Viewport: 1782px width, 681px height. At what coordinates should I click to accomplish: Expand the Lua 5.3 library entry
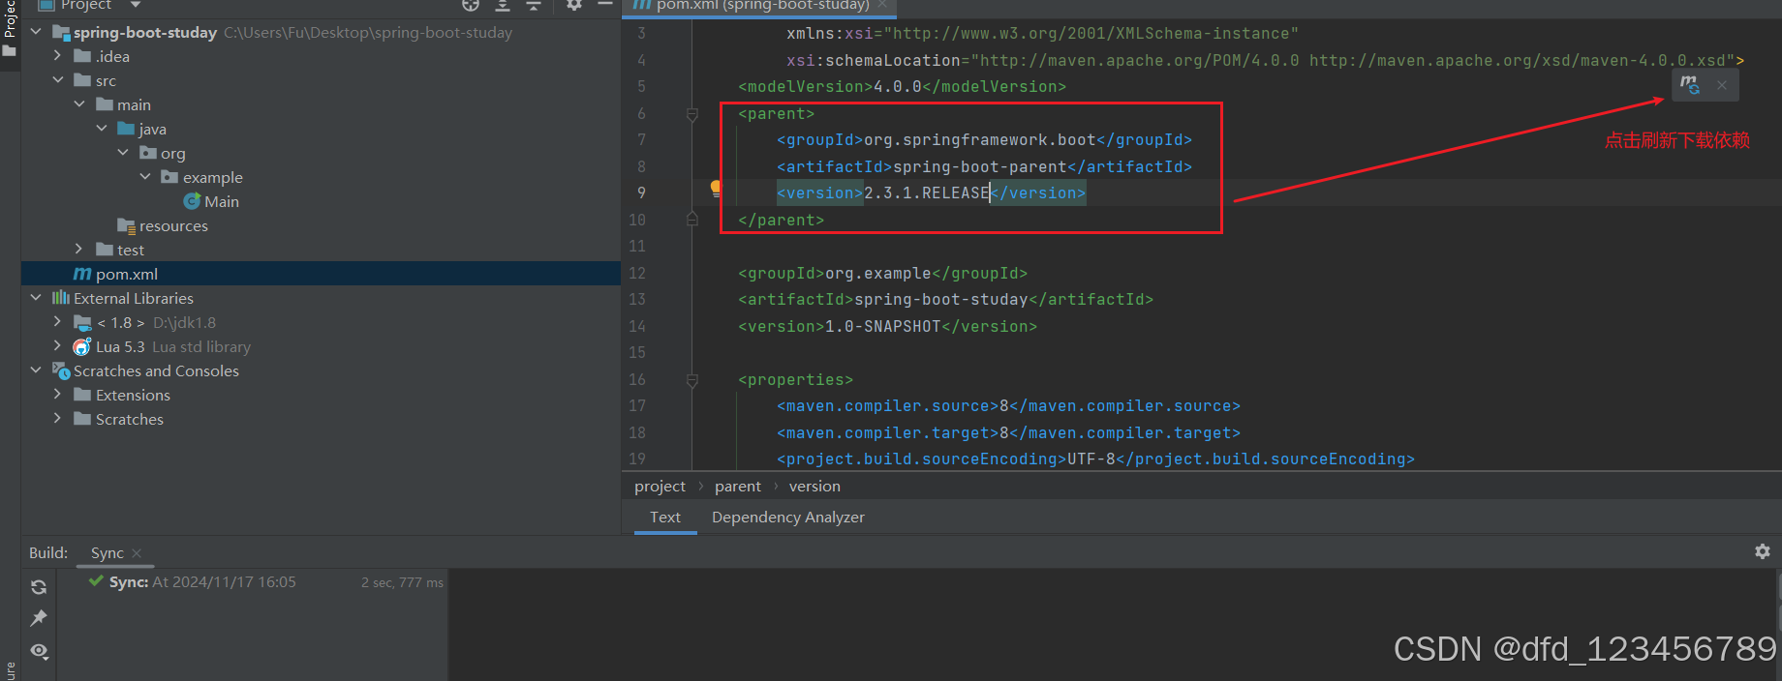pos(58,346)
